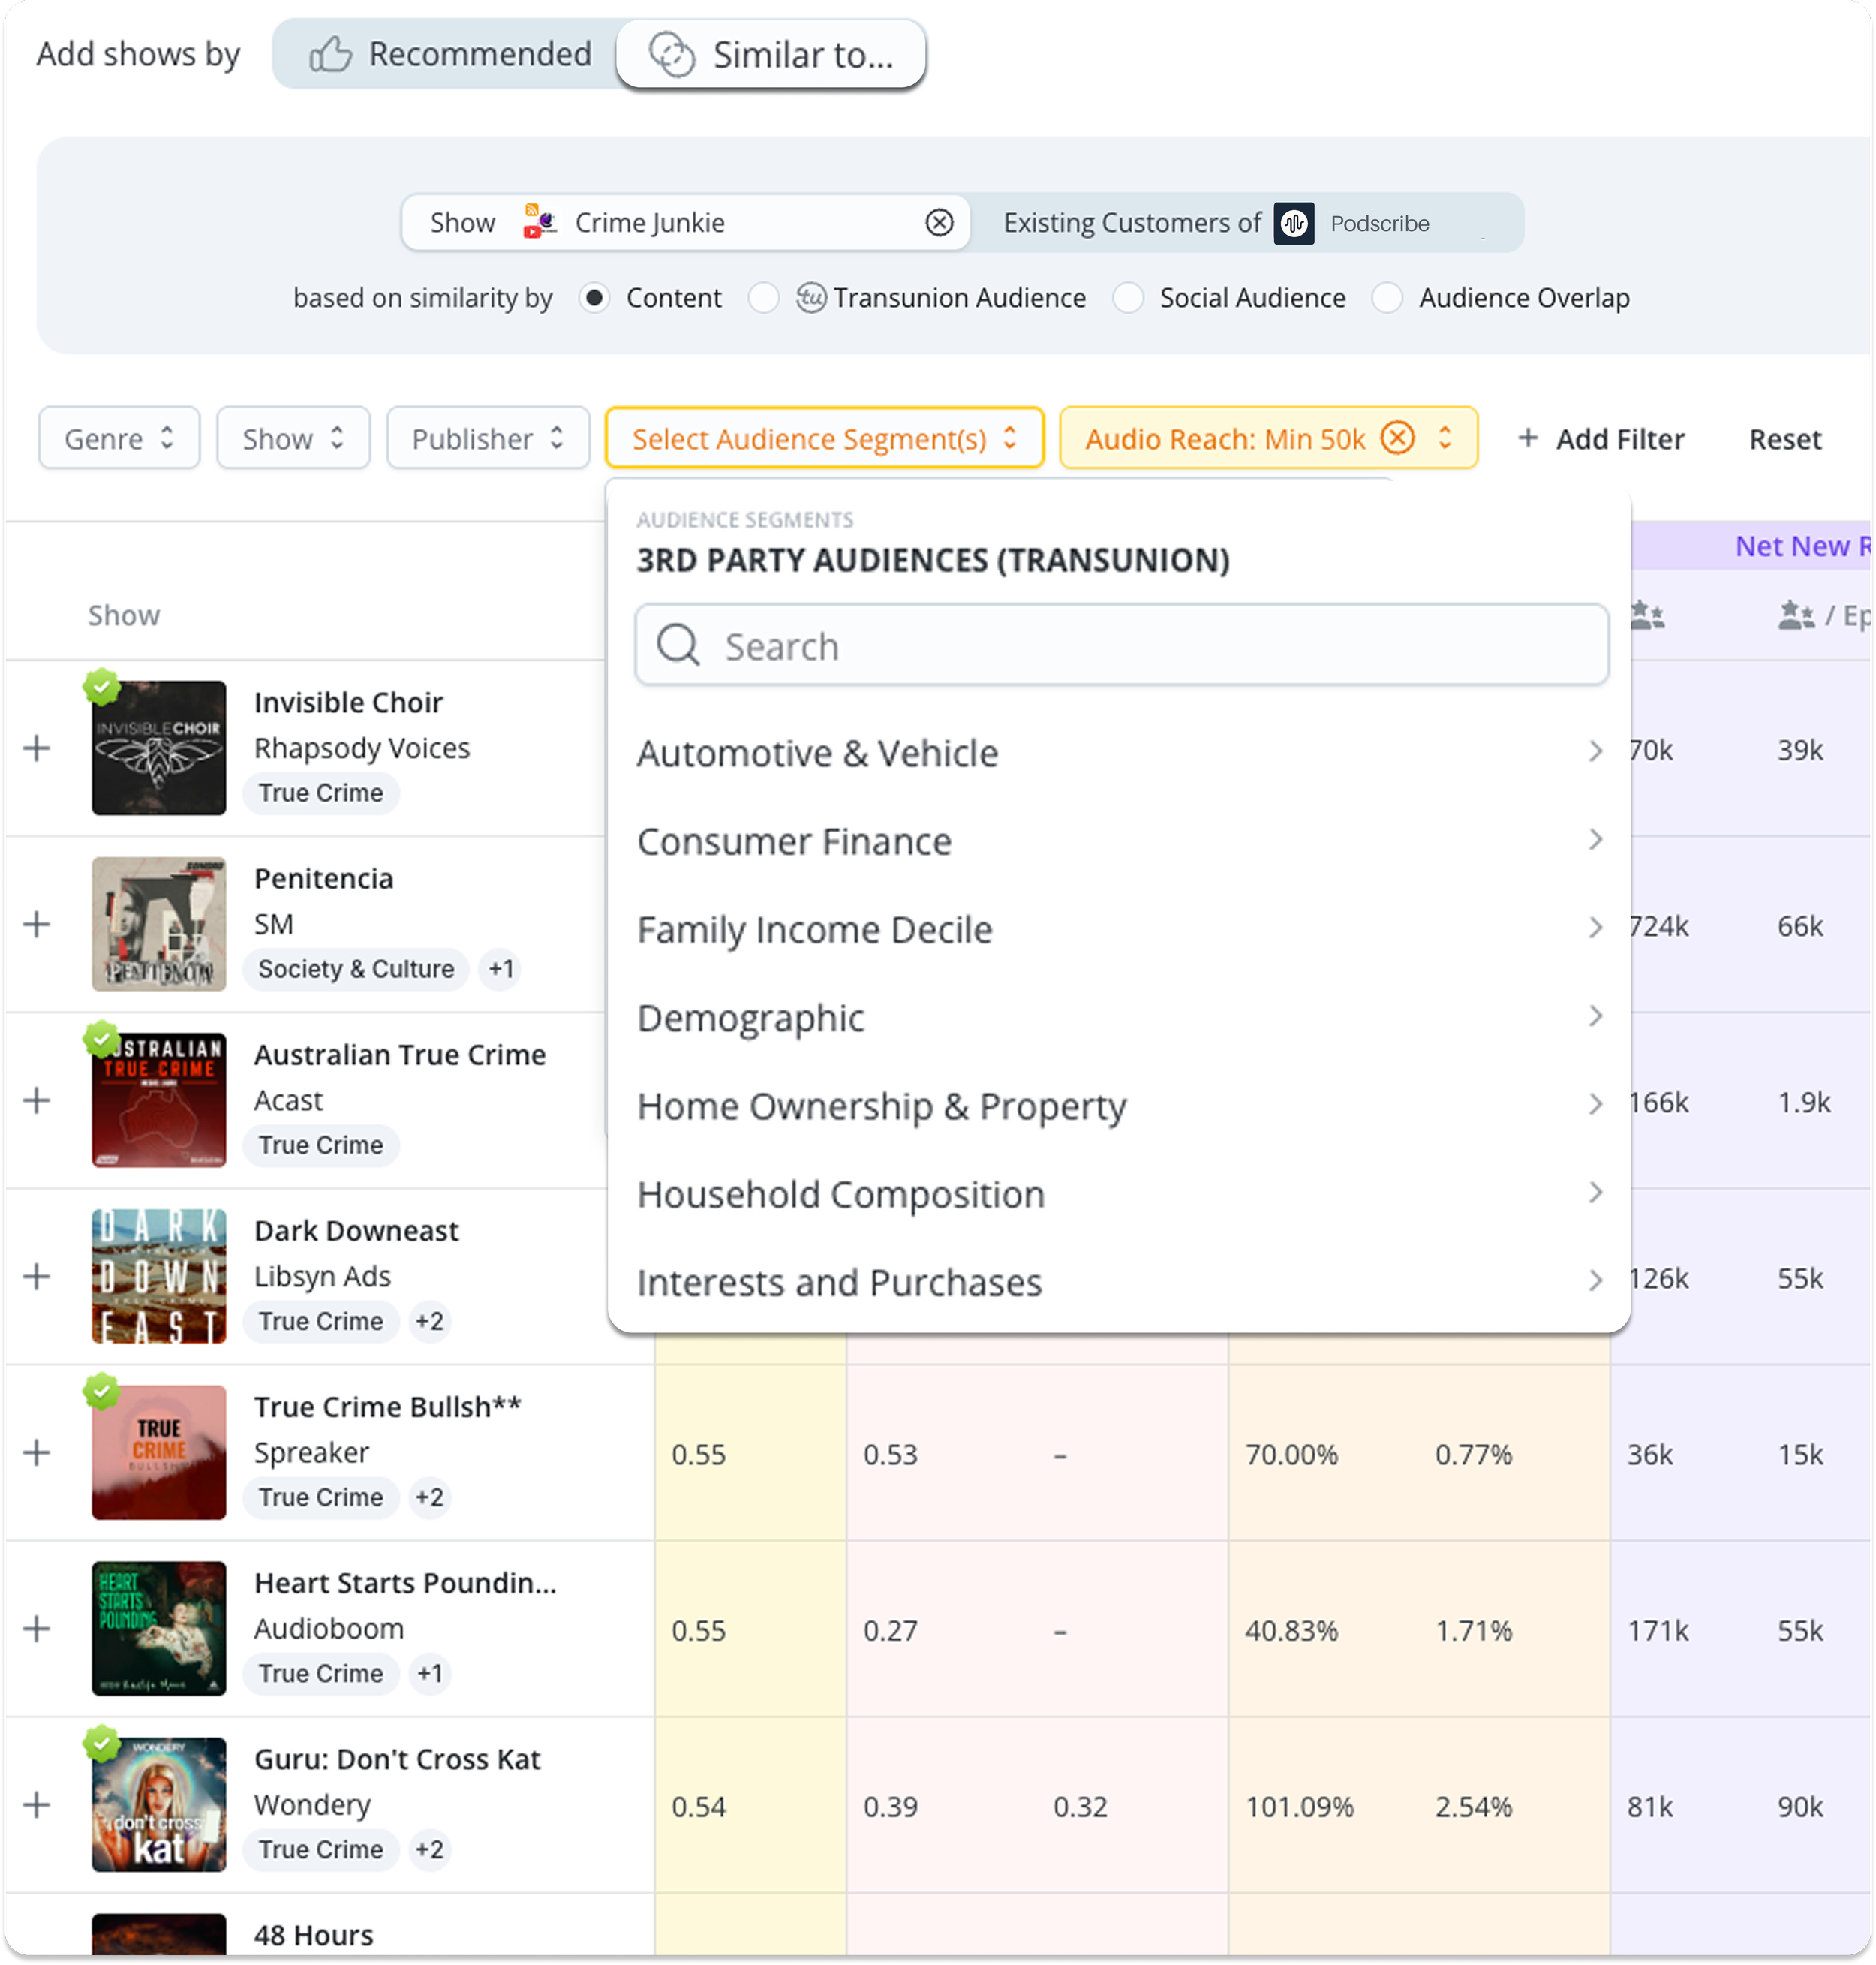This screenshot has height=1965, width=1876.
Task: Click the Crime Junkie show icon
Action: pos(539,222)
